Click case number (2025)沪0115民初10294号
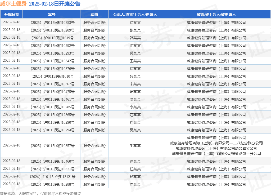This screenshot has height=196, width=271. 53,130
